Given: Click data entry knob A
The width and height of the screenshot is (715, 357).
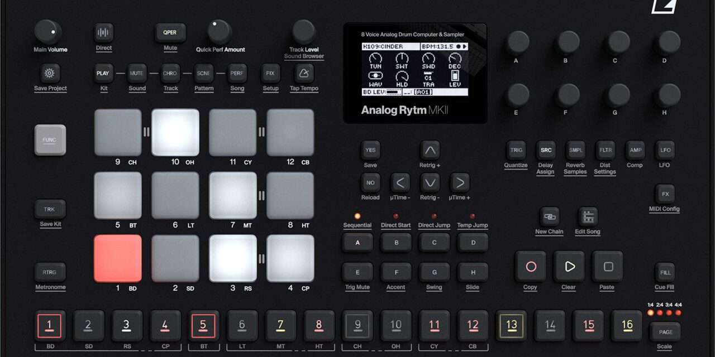Looking at the screenshot, I should tap(518, 42).
